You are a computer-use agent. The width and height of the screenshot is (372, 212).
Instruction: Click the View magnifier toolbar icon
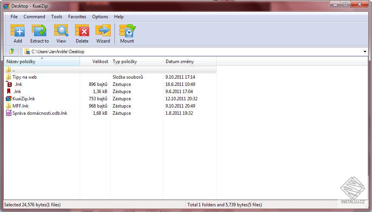pyautogui.click(x=61, y=31)
